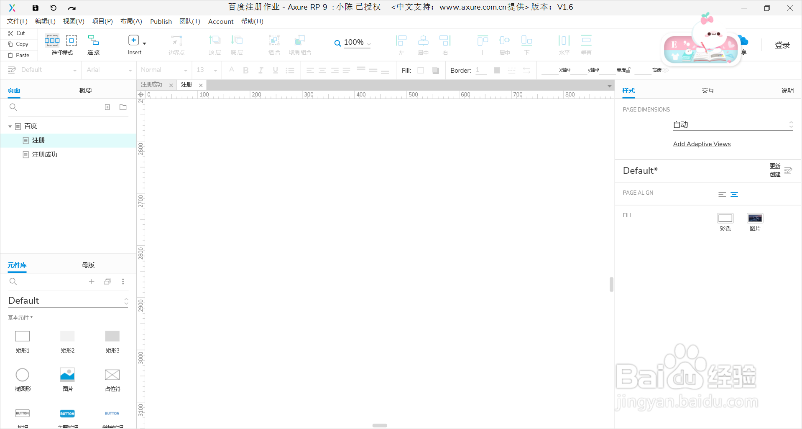The width and height of the screenshot is (802, 429).
Task: Click the Paste button
Action: point(19,55)
